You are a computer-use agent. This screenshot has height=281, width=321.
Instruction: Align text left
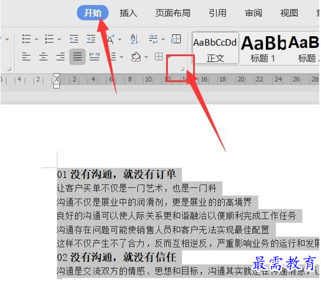click(x=26, y=56)
